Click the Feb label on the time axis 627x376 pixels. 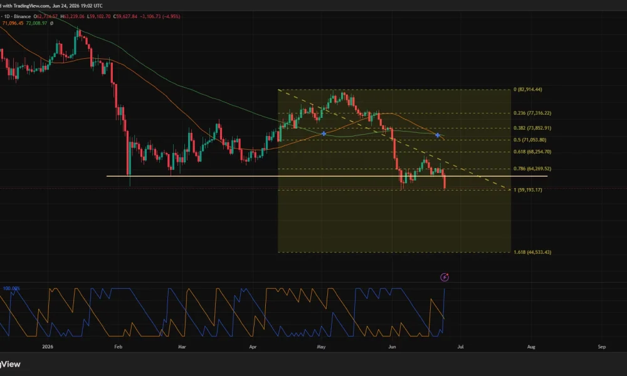click(x=118, y=347)
